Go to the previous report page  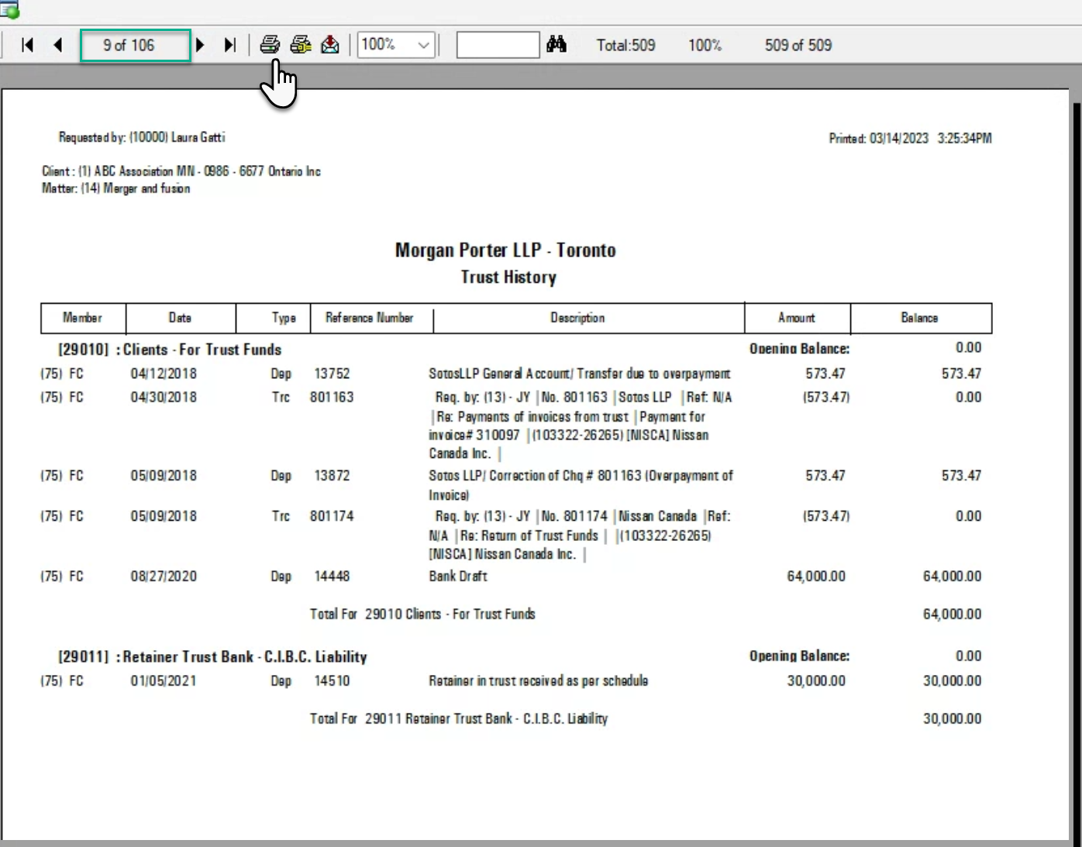(x=58, y=45)
